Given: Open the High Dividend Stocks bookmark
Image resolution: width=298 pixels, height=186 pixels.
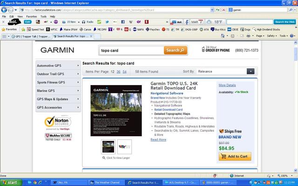Looking at the screenshot, I should click(x=266, y=29).
